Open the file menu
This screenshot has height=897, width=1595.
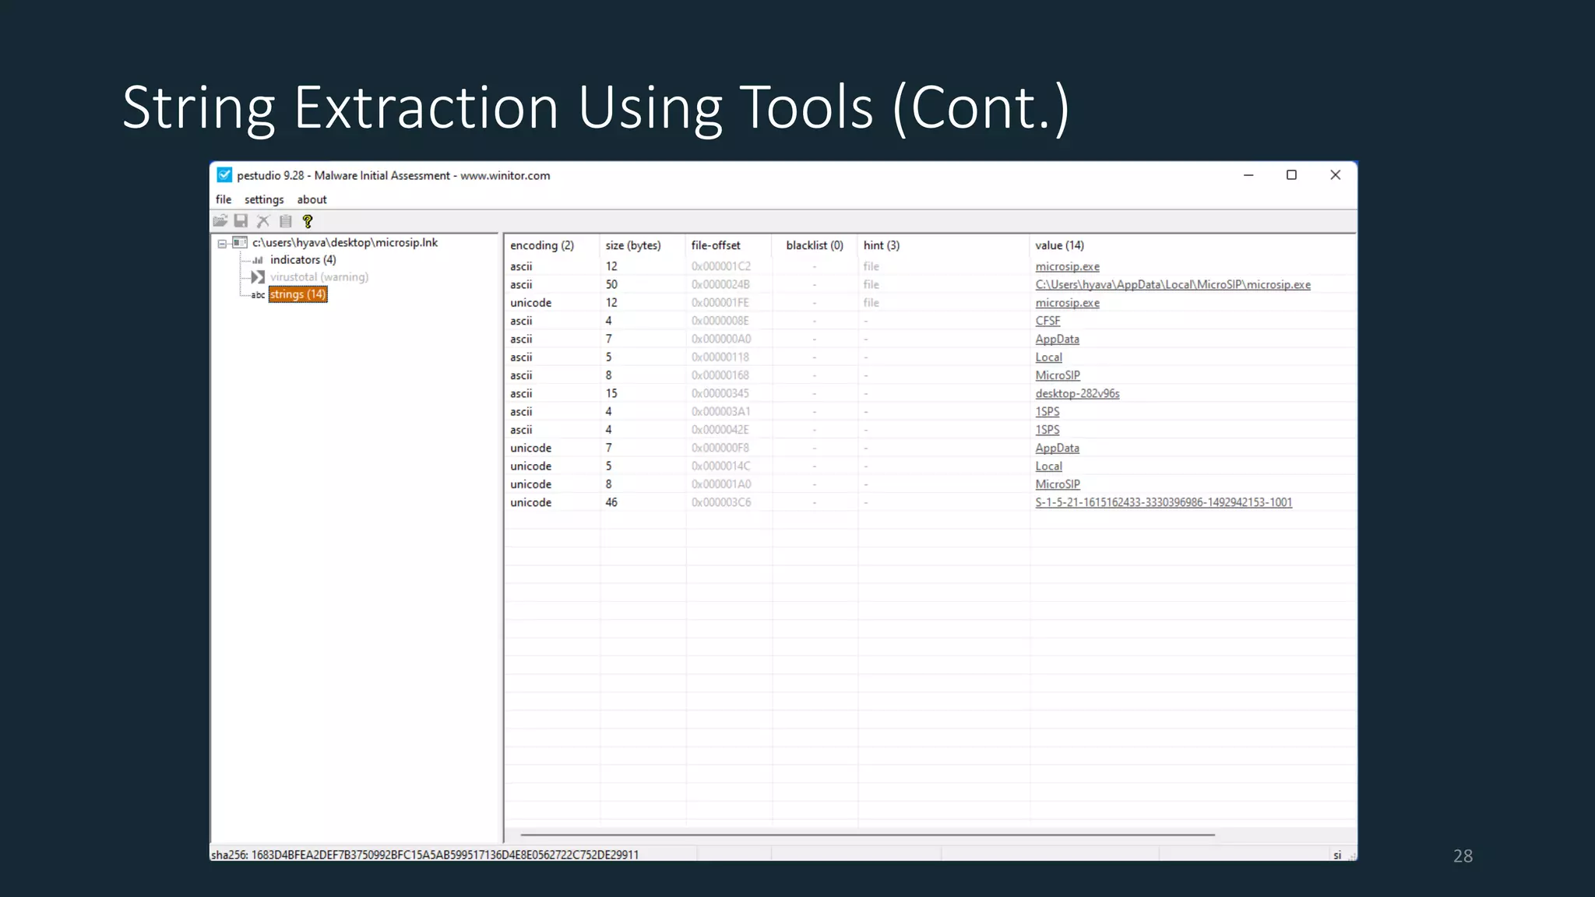(224, 199)
